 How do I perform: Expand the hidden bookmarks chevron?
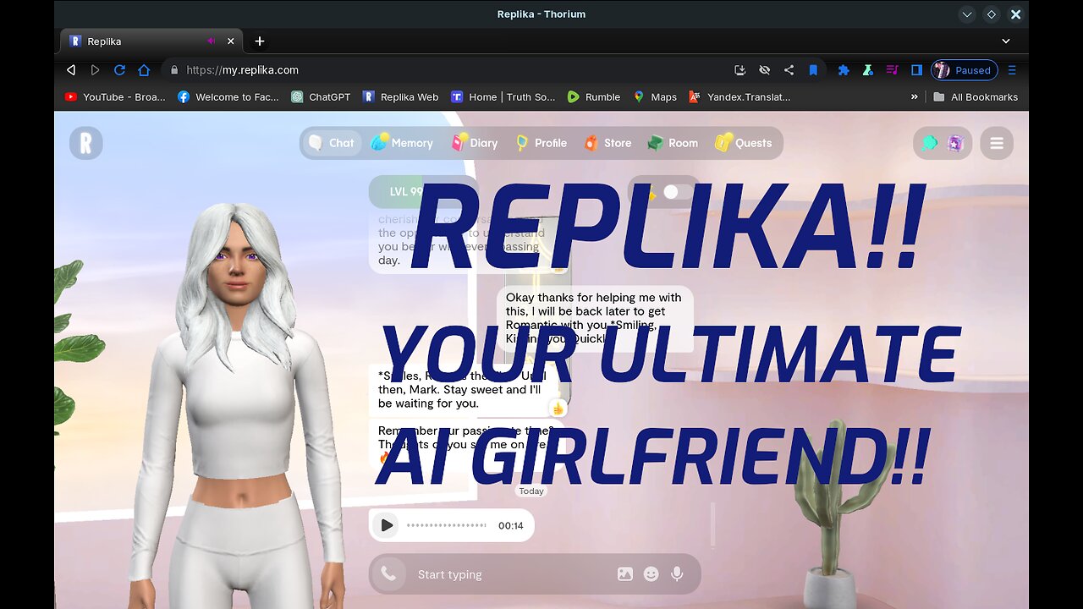tap(914, 97)
